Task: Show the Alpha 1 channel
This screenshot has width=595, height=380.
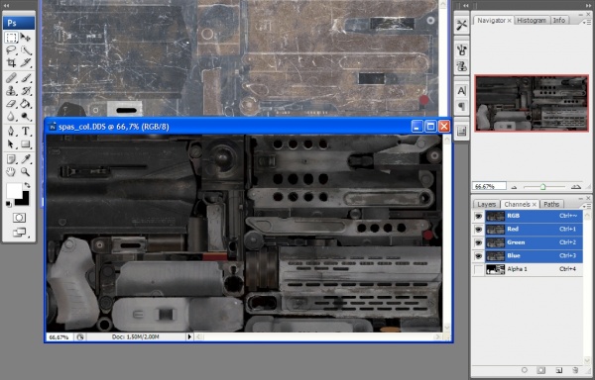Action: tap(479, 269)
